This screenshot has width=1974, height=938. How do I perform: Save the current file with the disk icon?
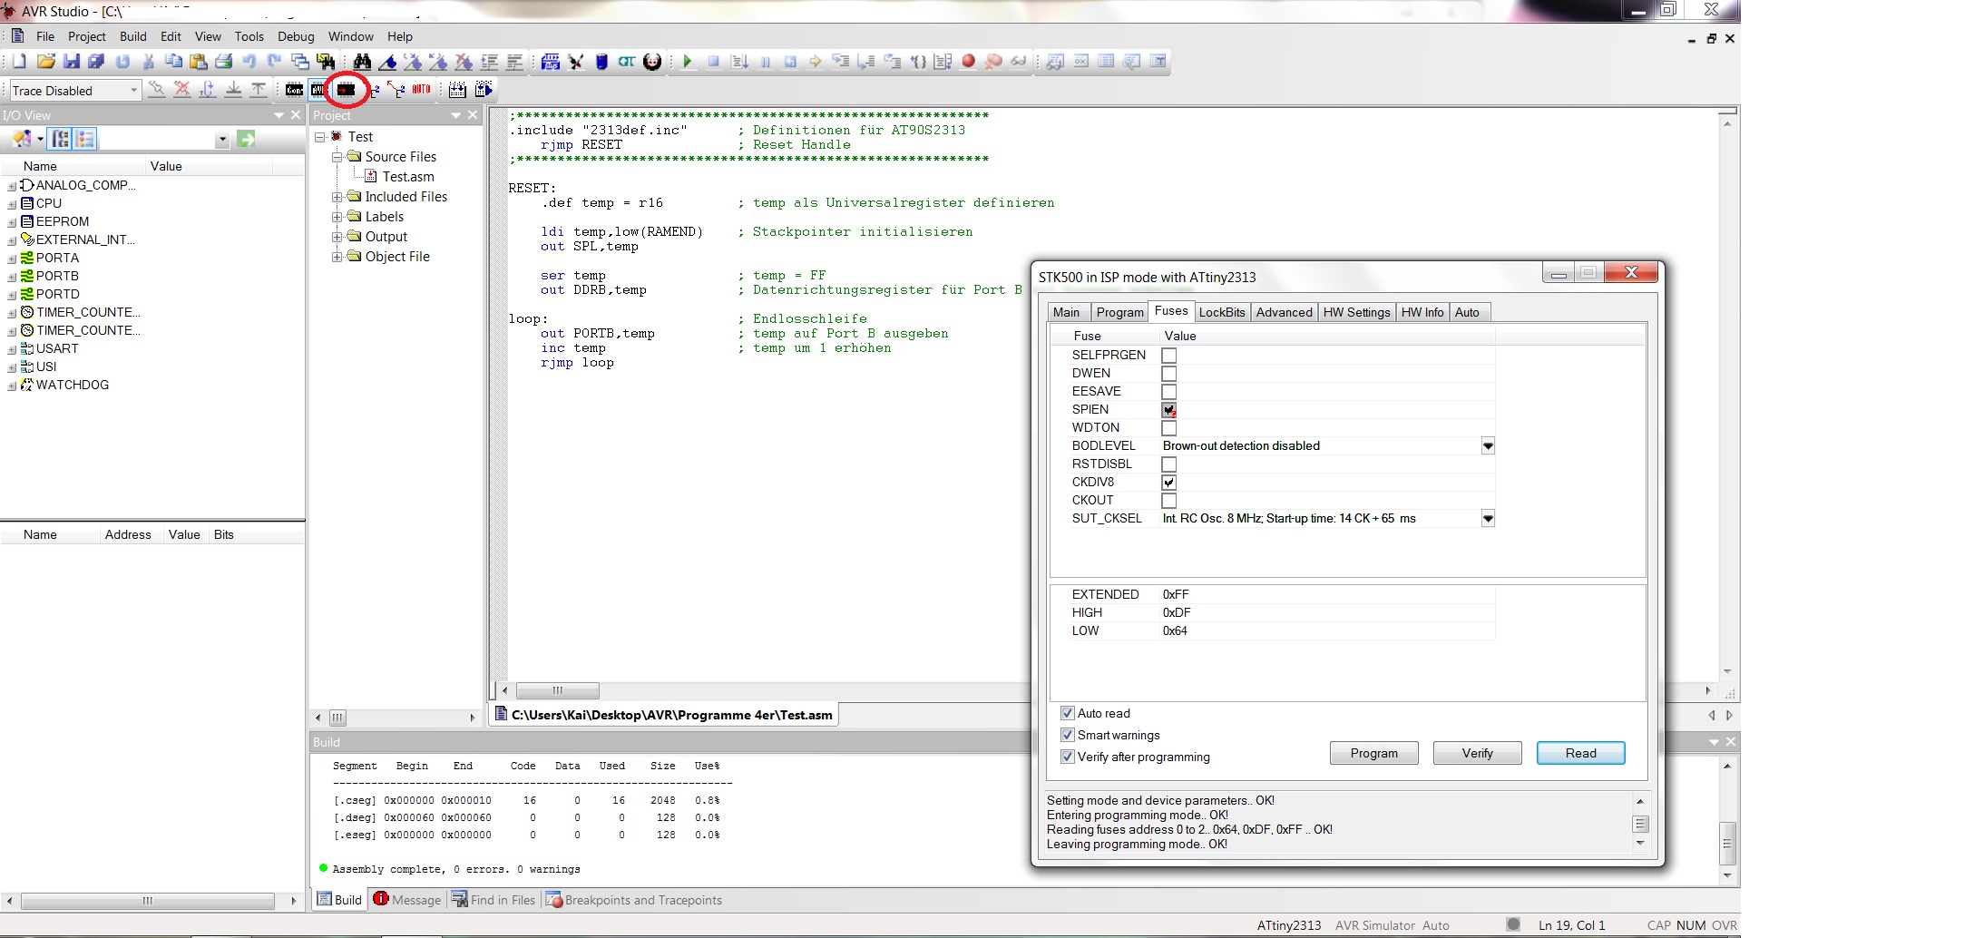pyautogui.click(x=71, y=61)
